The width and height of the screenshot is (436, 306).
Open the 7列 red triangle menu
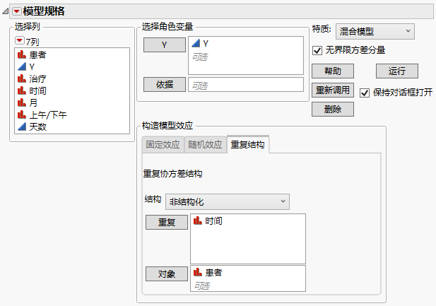[20, 42]
